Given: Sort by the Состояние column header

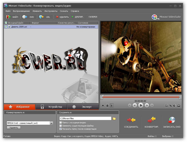Looking at the screenshot, I should coord(87,23).
